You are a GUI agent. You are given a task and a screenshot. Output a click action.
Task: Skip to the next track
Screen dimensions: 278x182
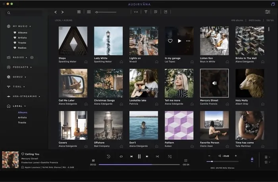[147, 156]
